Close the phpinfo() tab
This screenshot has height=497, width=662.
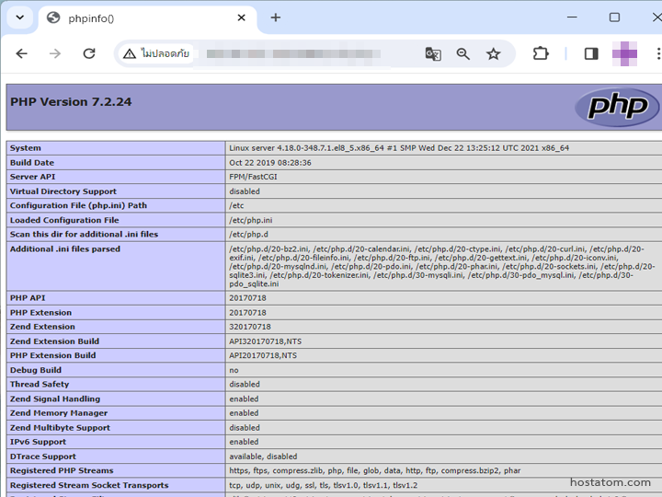pyautogui.click(x=242, y=17)
